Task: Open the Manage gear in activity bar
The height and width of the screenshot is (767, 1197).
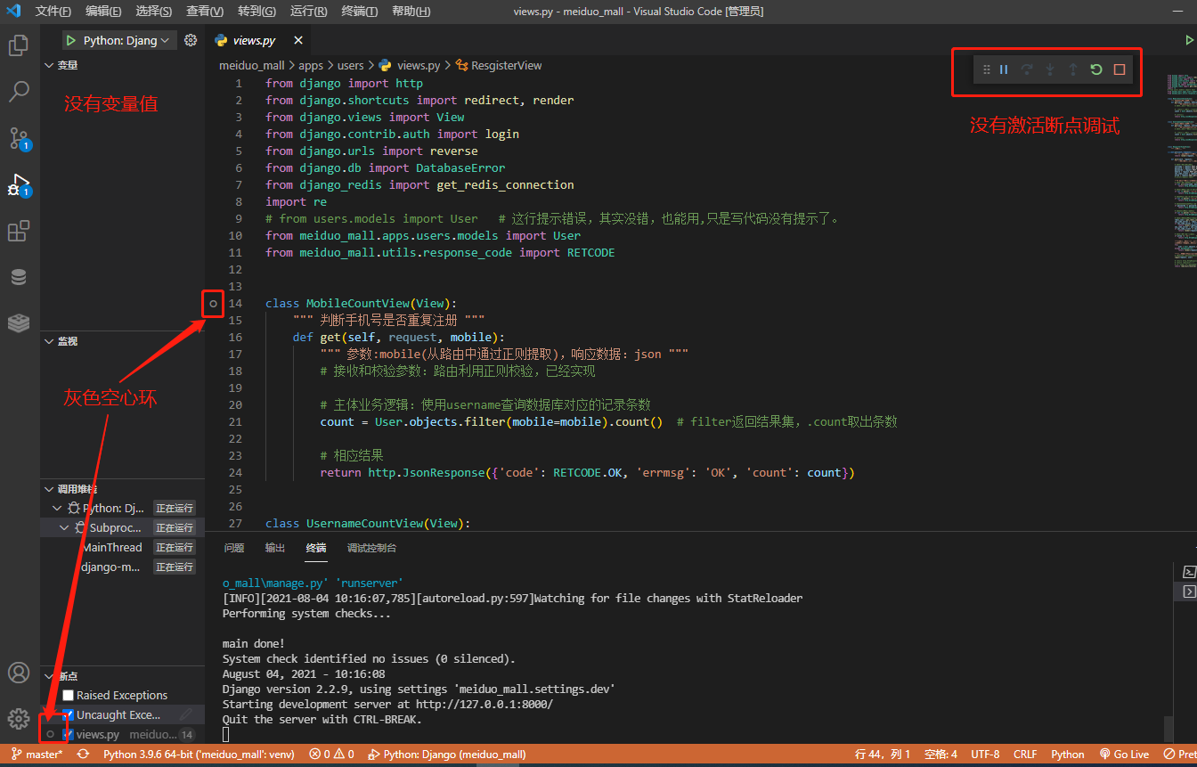Action: tap(19, 718)
